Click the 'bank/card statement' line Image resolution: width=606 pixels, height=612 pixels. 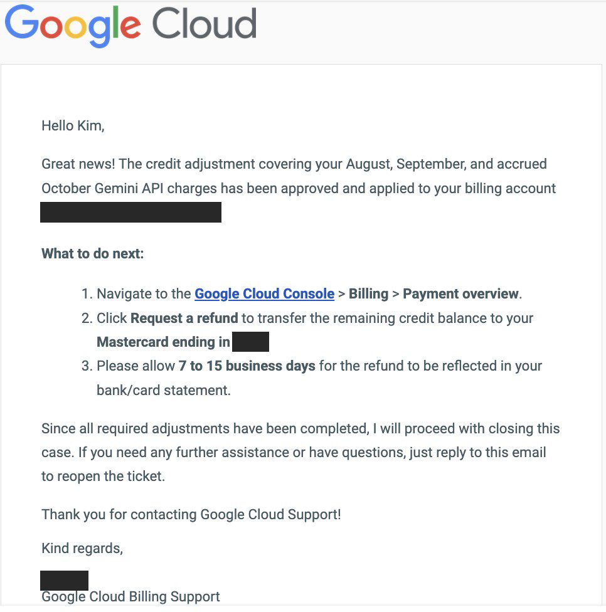[x=164, y=390]
